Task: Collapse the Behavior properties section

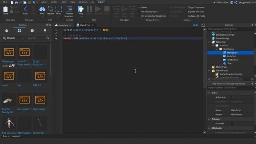Action: coord(209,119)
